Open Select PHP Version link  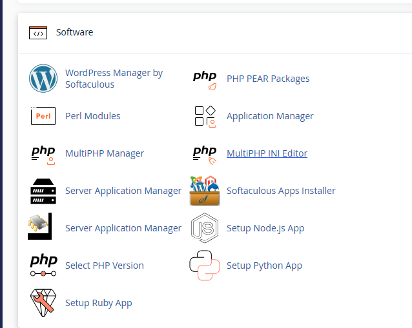coord(105,265)
